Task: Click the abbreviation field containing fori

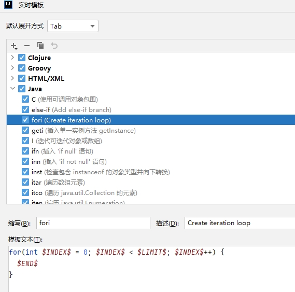Action: click(93, 223)
